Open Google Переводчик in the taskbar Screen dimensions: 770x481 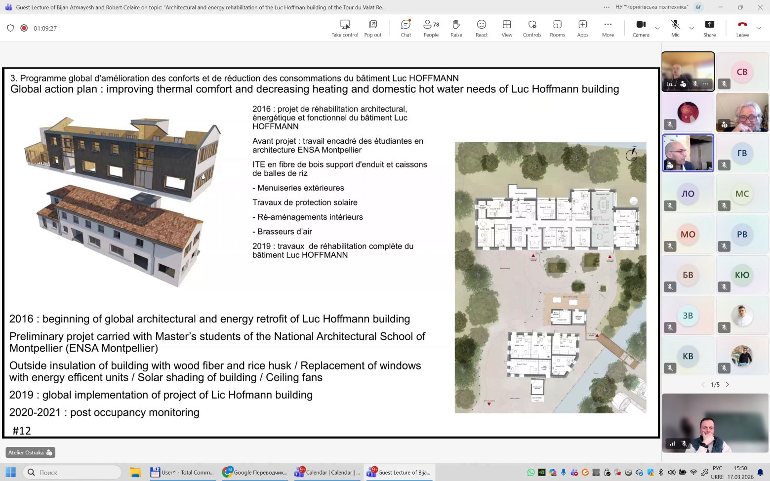pyautogui.click(x=255, y=472)
